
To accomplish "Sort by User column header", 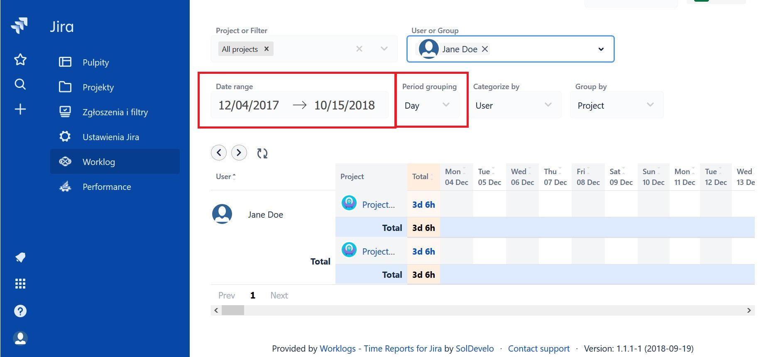I will pyautogui.click(x=226, y=177).
